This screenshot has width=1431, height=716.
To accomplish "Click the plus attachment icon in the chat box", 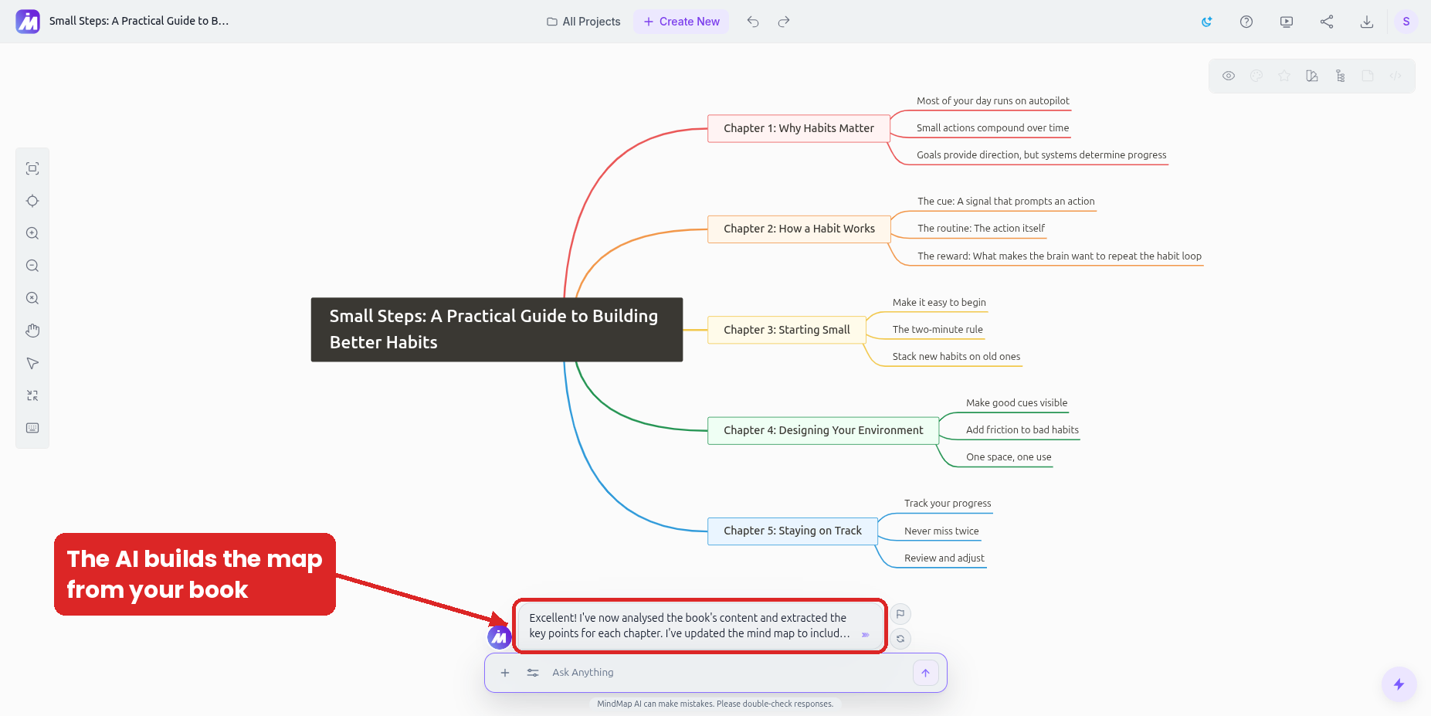I will [505, 673].
